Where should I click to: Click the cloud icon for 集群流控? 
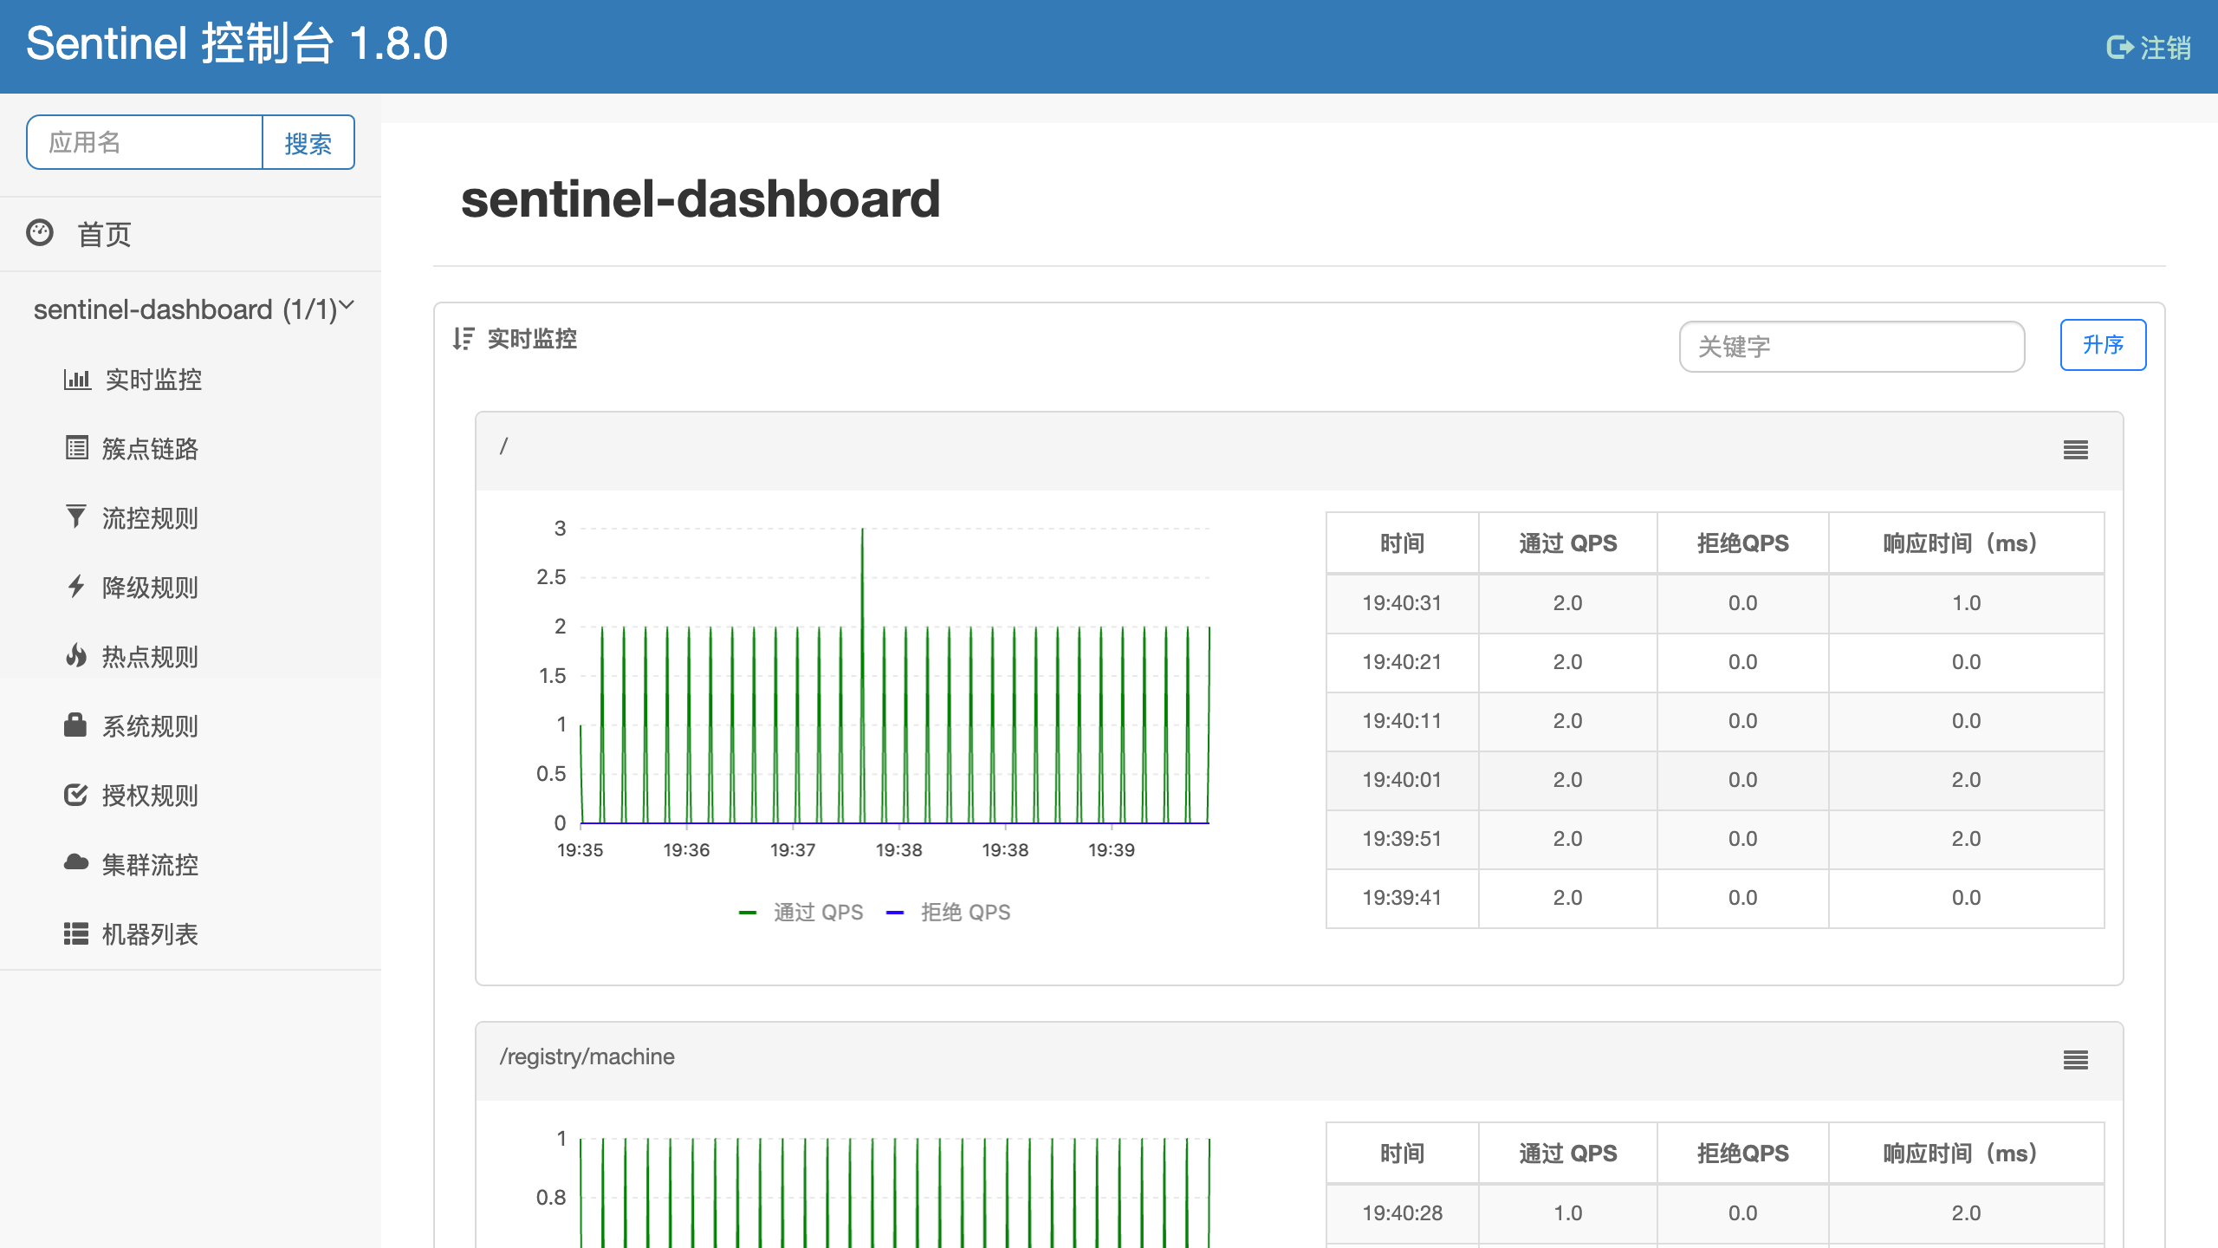click(x=76, y=862)
